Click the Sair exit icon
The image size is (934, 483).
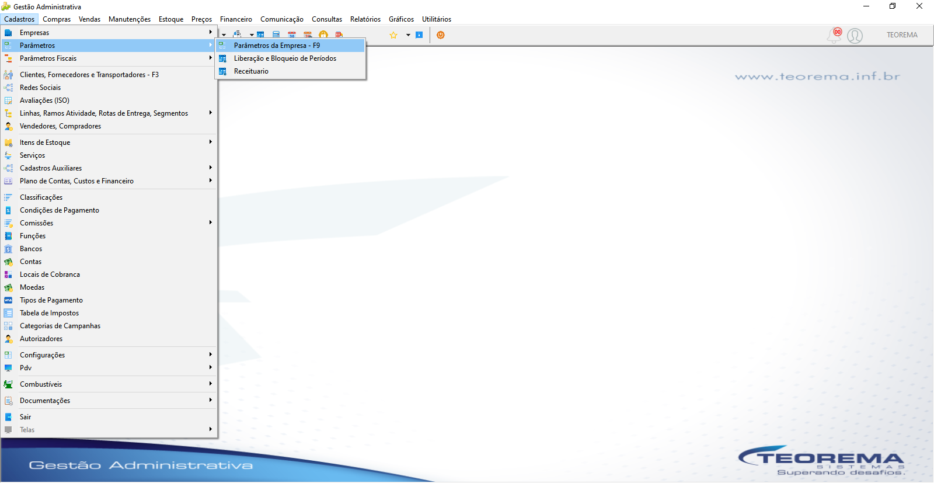8,417
